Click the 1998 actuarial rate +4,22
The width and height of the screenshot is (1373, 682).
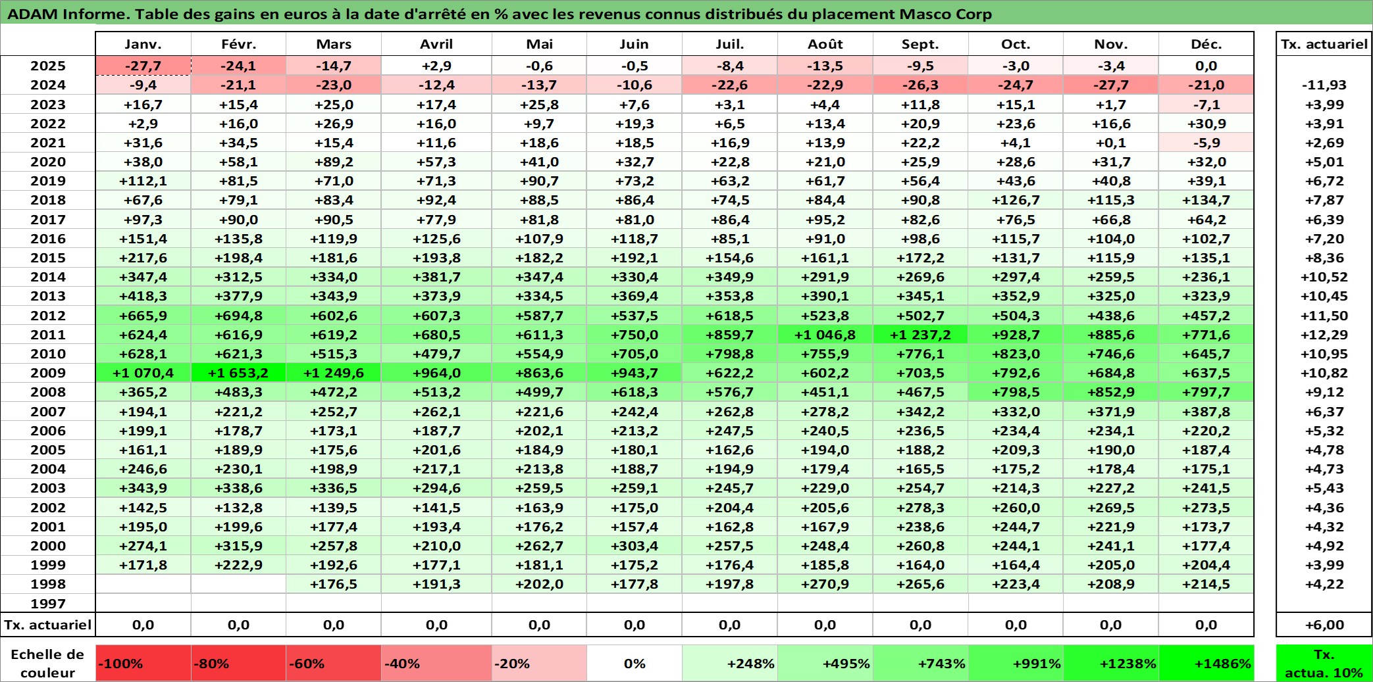(1324, 584)
